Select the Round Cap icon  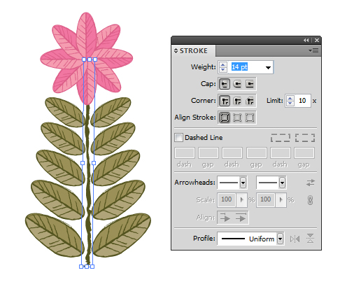click(x=237, y=84)
